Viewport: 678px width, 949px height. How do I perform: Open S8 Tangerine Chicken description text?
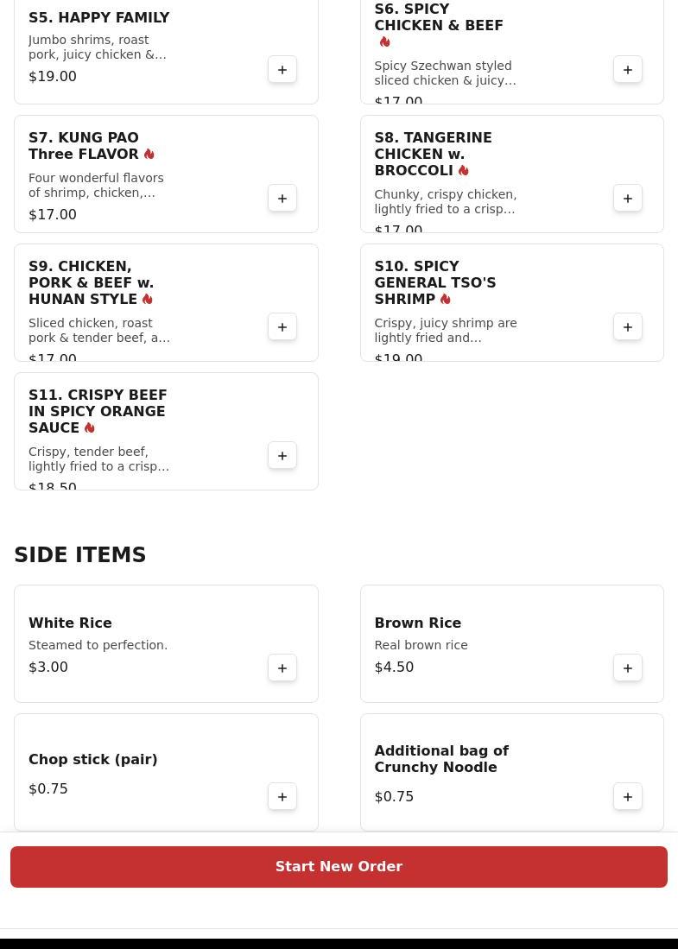(446, 201)
